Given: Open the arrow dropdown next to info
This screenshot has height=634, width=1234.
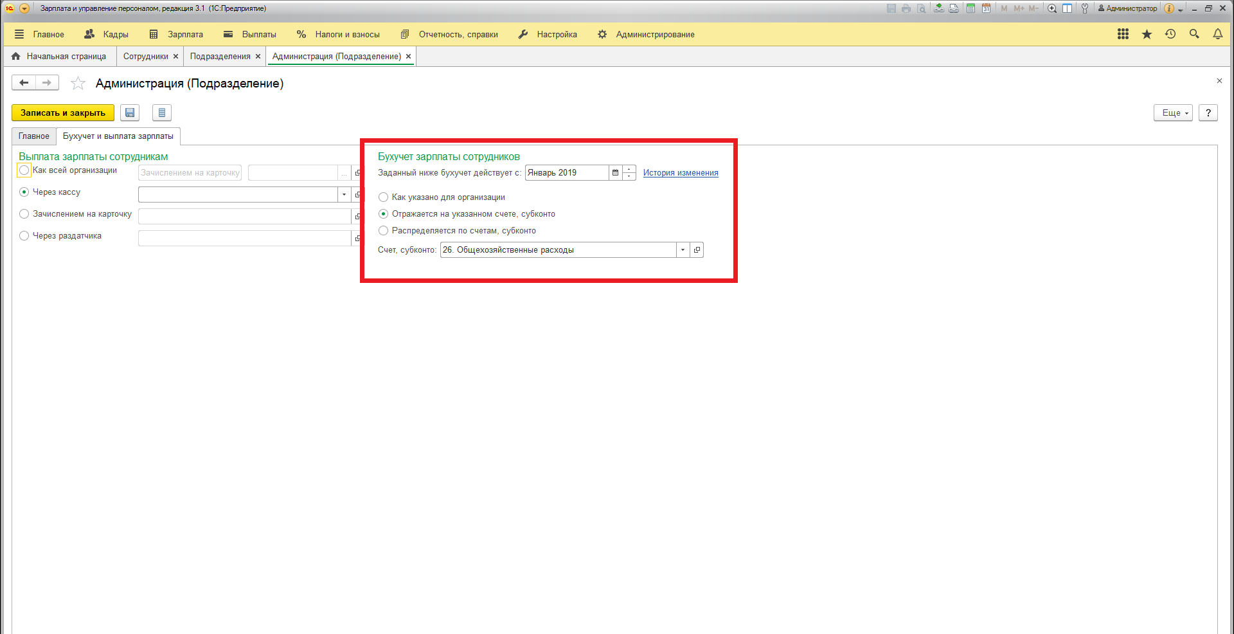Looking at the screenshot, I should (1181, 10).
